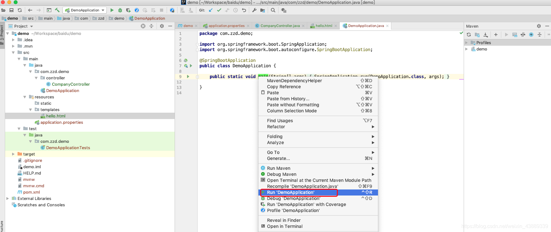
Task: Click Add Maven Project plus icon
Action: (496, 35)
